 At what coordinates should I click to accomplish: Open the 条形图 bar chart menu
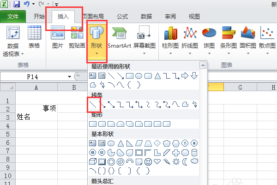229,40
